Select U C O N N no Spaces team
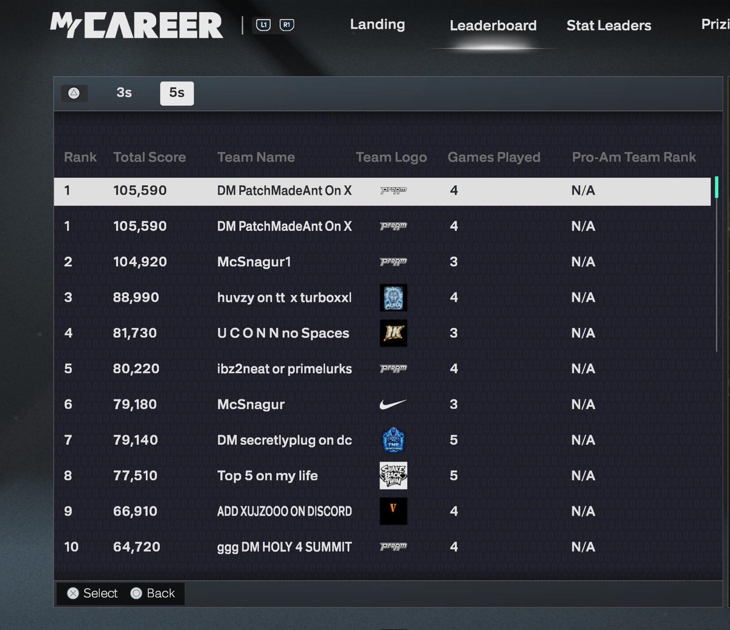This screenshot has height=630, width=730. click(x=283, y=333)
